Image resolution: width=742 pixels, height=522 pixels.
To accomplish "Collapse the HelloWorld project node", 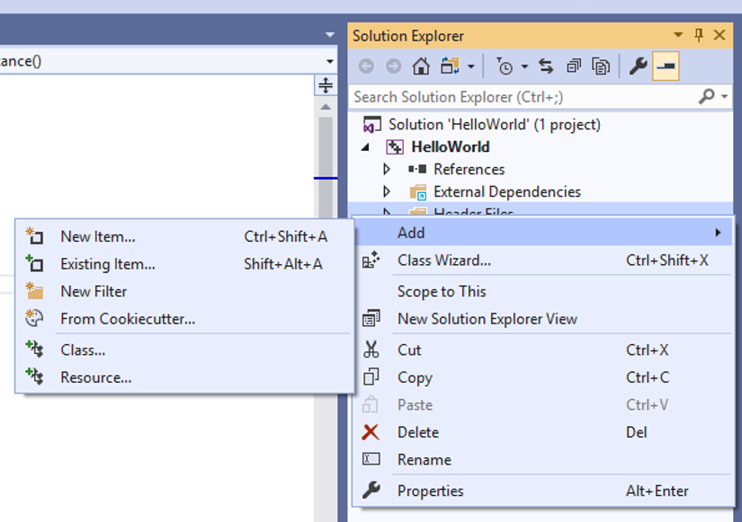I will click(x=367, y=146).
